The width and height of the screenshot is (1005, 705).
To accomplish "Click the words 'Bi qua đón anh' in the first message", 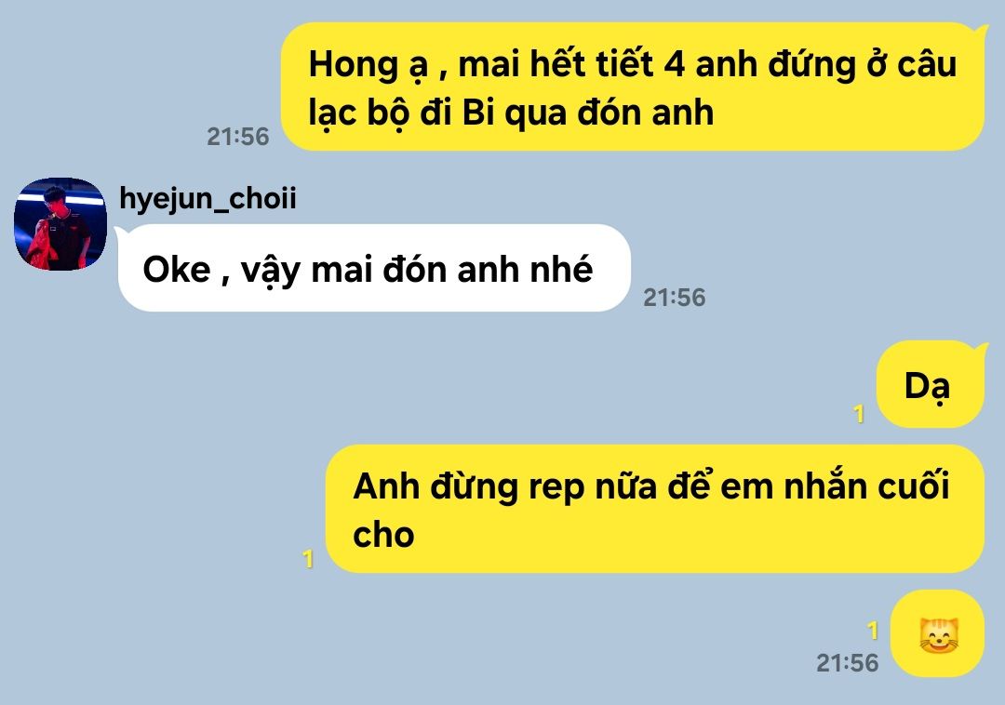I will (588, 113).
